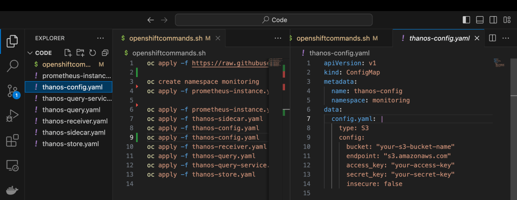
Task: Create a new file in CODE folder
Action: click(68, 53)
